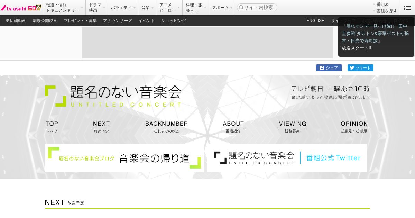Select the OPINION ご意見・ご感想 tab
This screenshot has width=415, height=218.
[x=354, y=127]
